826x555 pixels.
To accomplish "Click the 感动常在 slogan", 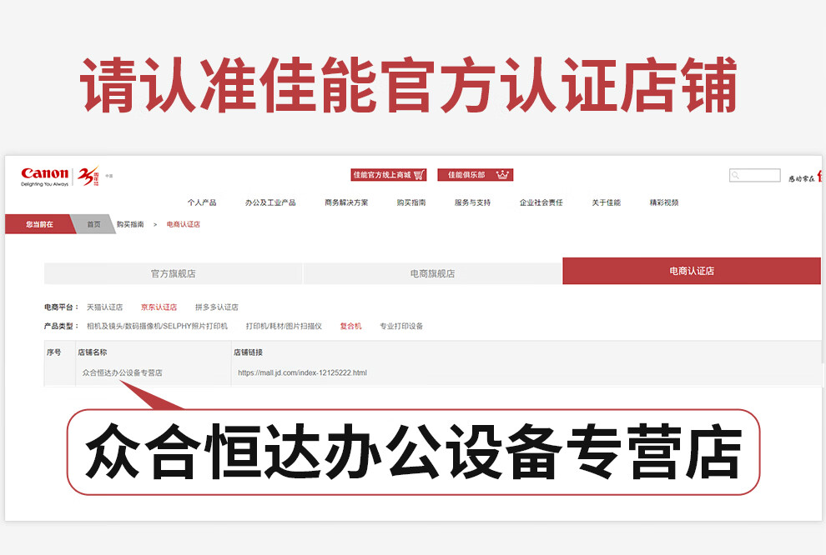I will (801, 179).
